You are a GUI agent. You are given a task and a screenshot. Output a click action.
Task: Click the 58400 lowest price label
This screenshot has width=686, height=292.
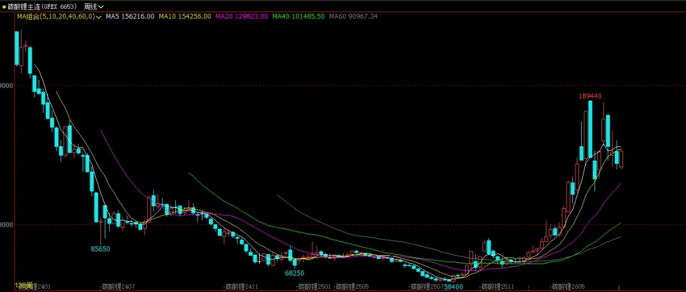[454, 287]
